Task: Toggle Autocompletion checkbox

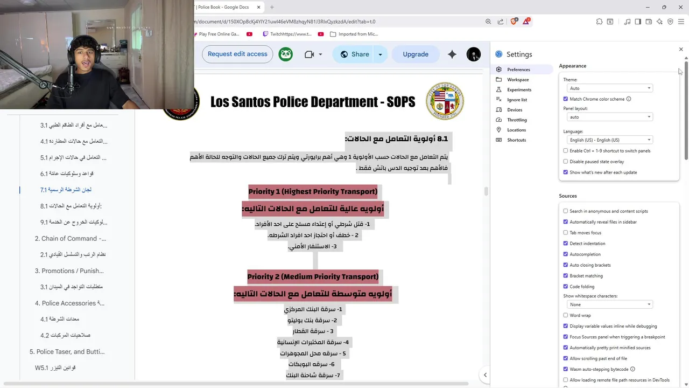Action: [565, 254]
